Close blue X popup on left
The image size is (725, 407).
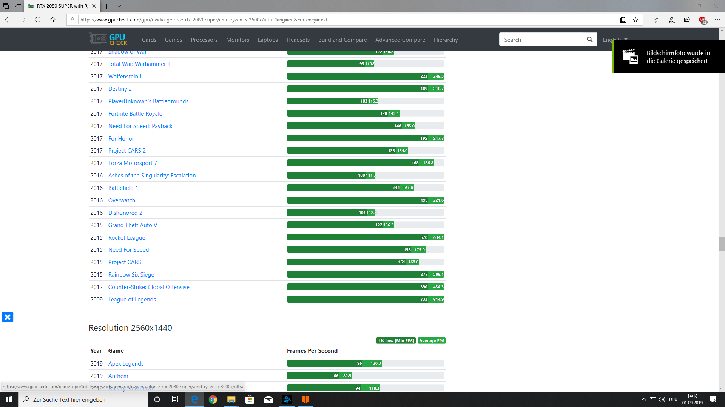click(8, 317)
